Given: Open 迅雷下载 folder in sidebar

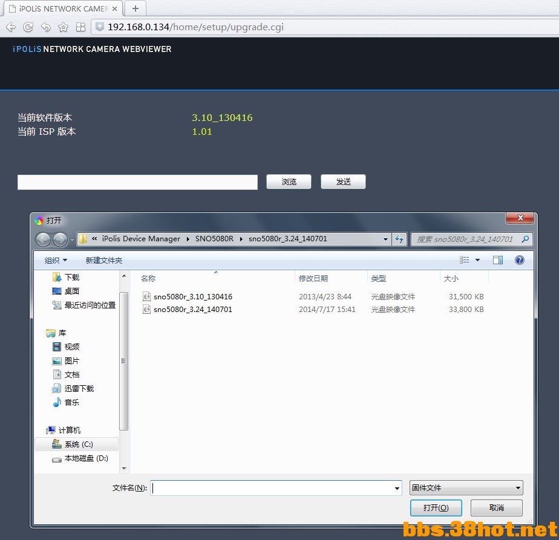Looking at the screenshot, I should 79,388.
